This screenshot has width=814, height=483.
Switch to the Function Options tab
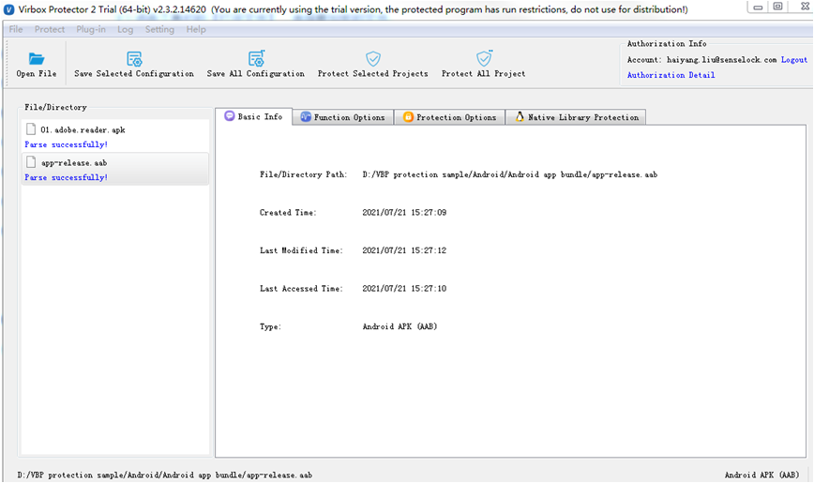coord(343,117)
